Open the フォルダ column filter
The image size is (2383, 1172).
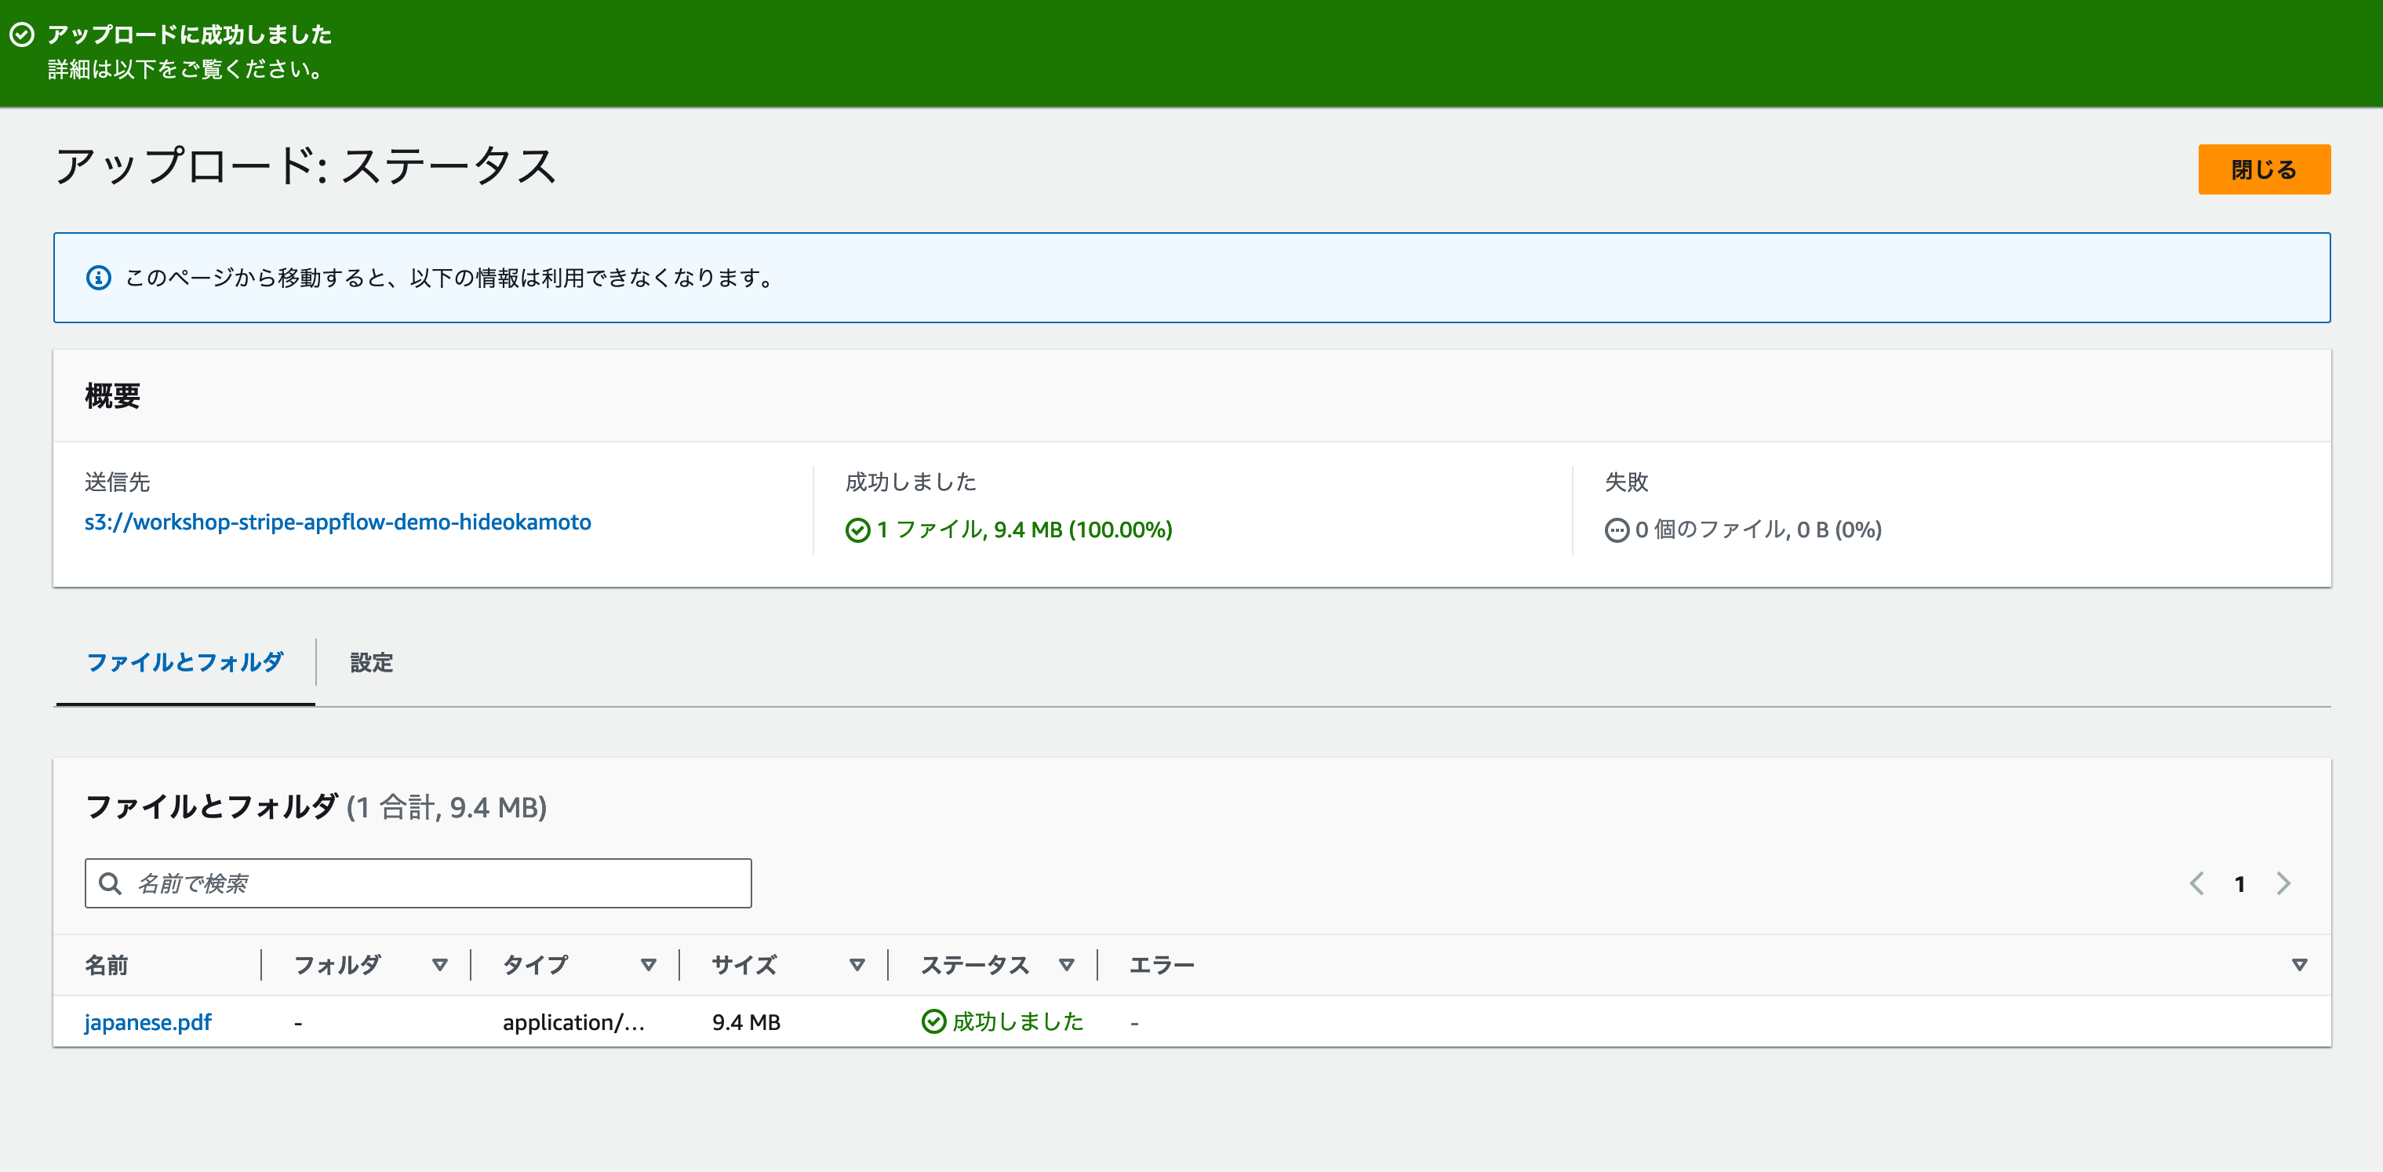438,964
